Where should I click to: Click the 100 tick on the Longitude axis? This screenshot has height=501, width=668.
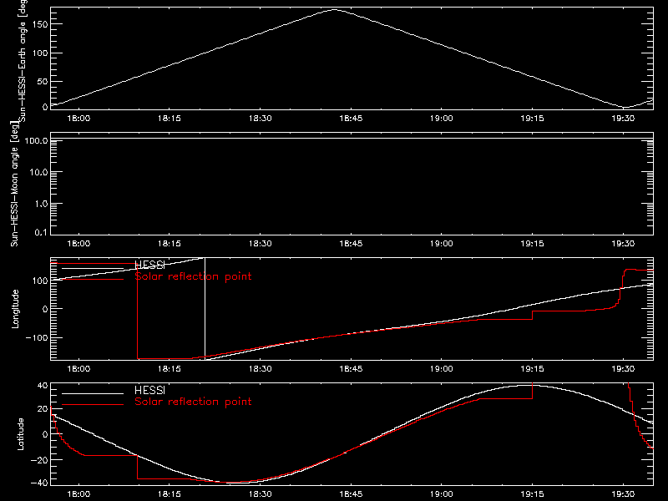point(39,281)
